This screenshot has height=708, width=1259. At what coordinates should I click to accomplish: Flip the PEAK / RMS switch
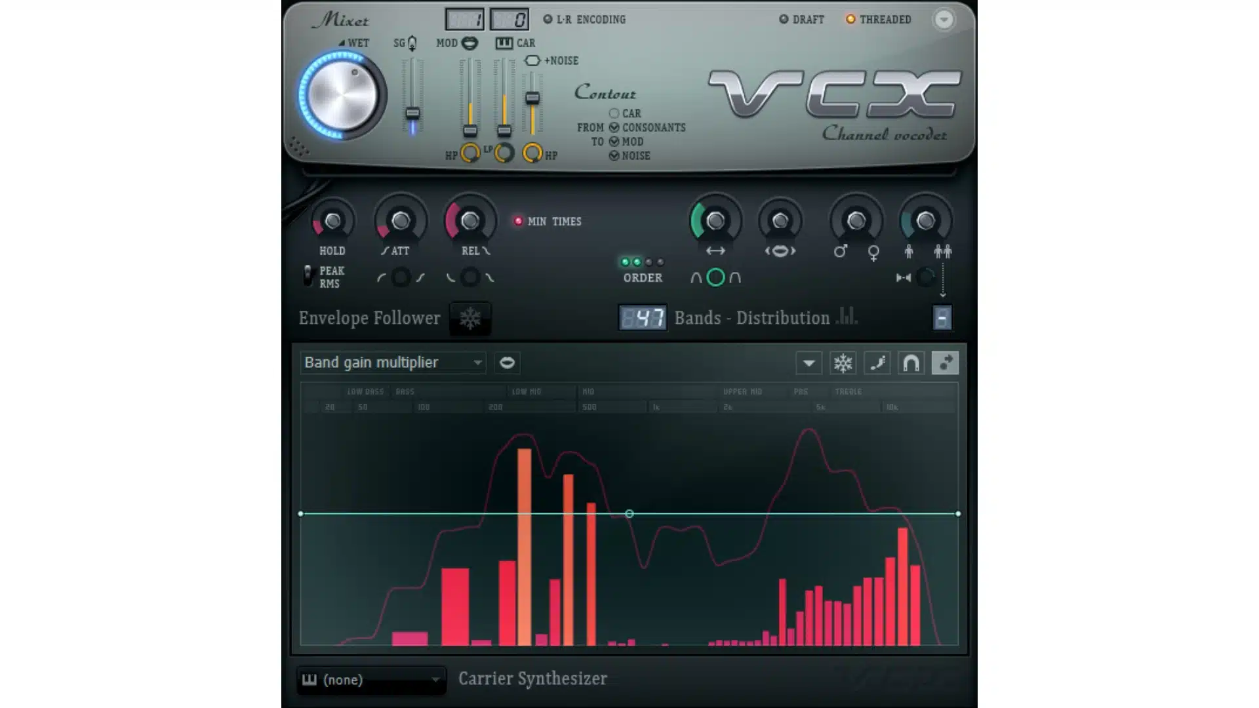(308, 276)
